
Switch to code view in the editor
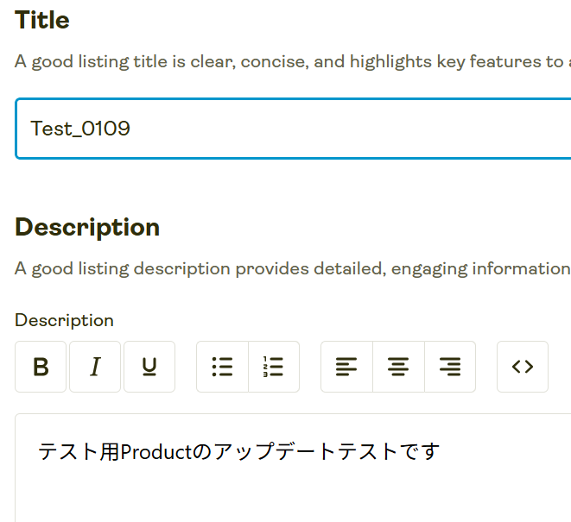(523, 367)
